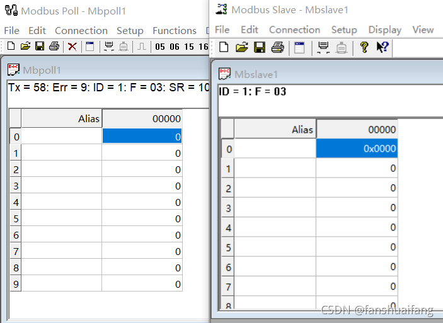Click Print icon in Modbus Slave toolbar

click(277, 47)
